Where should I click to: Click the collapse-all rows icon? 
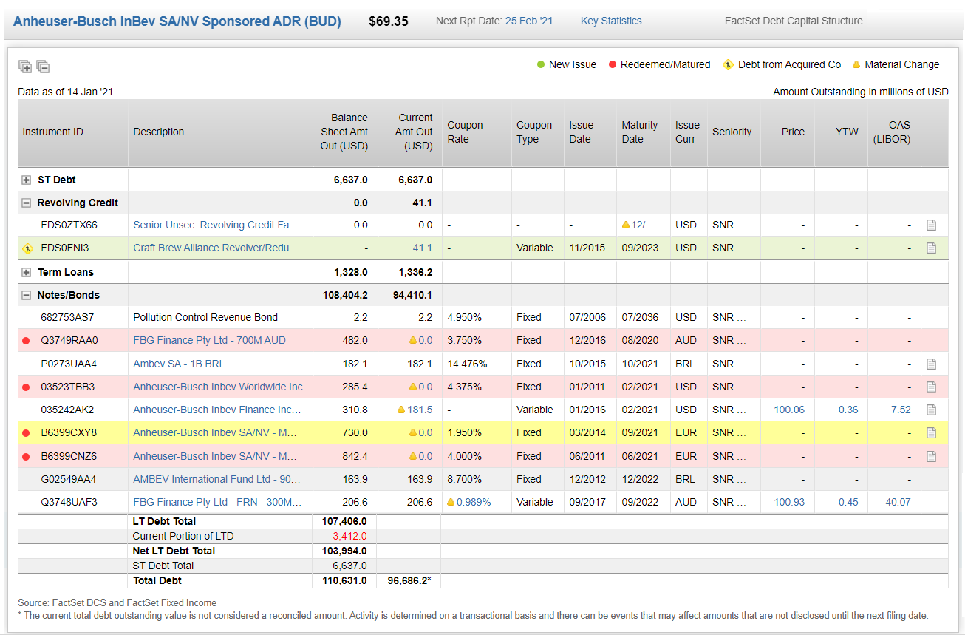pos(43,67)
